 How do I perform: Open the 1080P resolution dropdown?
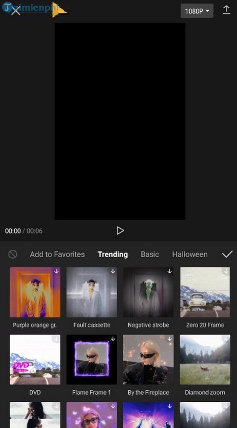197,11
